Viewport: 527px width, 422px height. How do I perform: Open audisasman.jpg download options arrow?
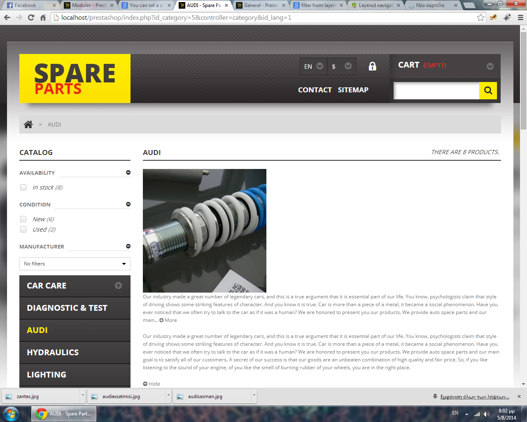click(x=254, y=396)
